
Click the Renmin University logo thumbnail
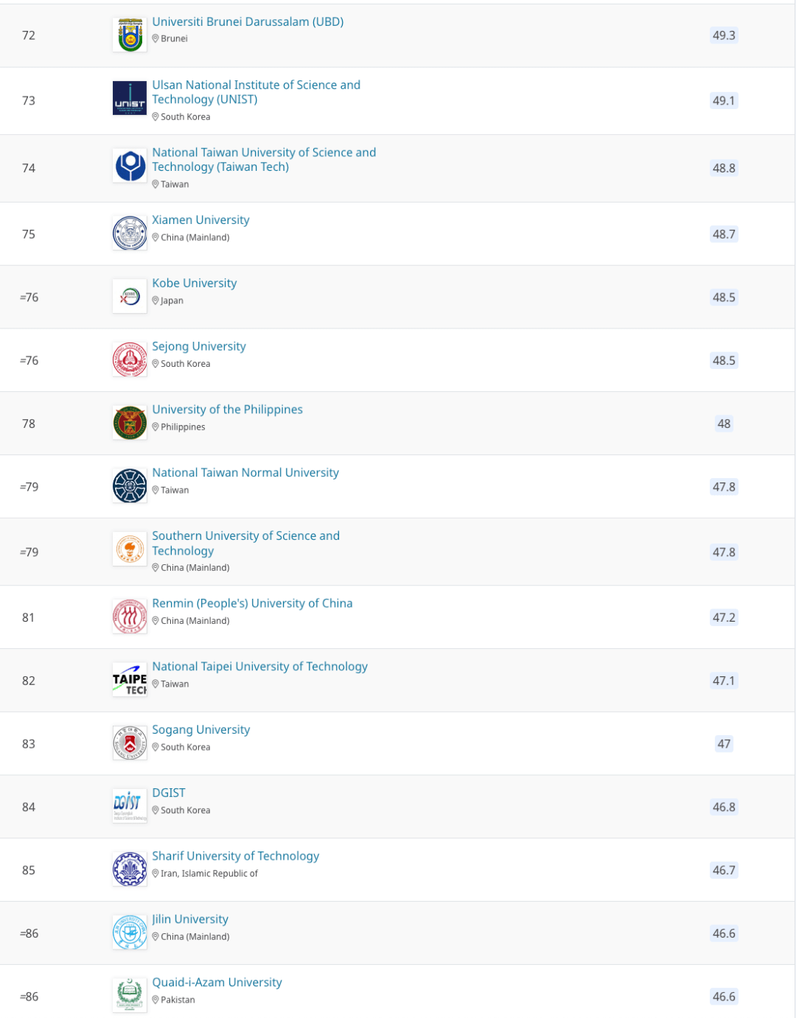tap(130, 617)
